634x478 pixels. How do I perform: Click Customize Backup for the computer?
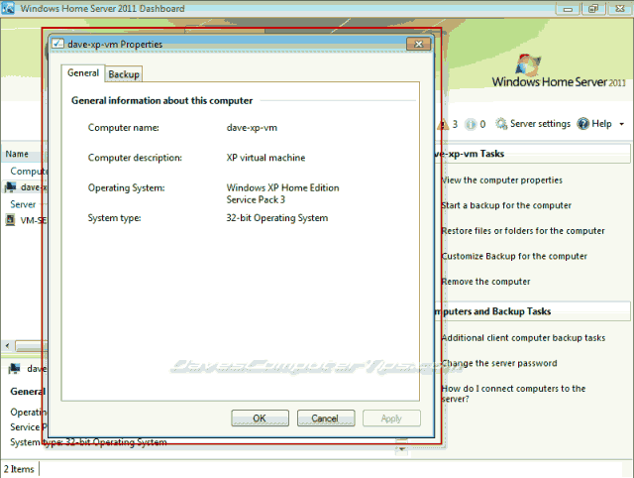point(514,256)
